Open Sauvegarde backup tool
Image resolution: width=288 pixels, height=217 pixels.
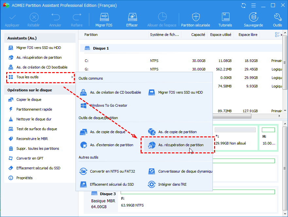pos(253,20)
